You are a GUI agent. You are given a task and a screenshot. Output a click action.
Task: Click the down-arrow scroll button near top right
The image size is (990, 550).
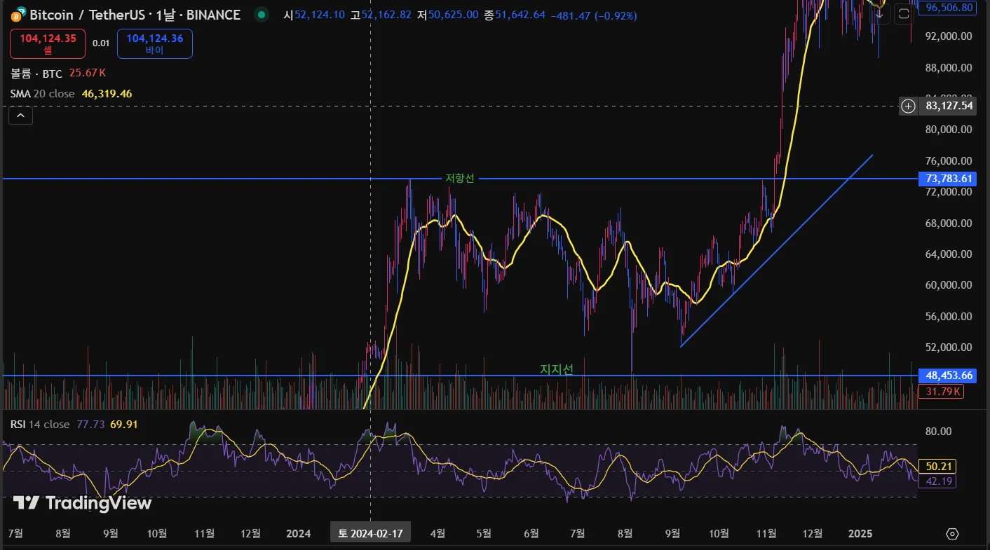click(x=879, y=15)
